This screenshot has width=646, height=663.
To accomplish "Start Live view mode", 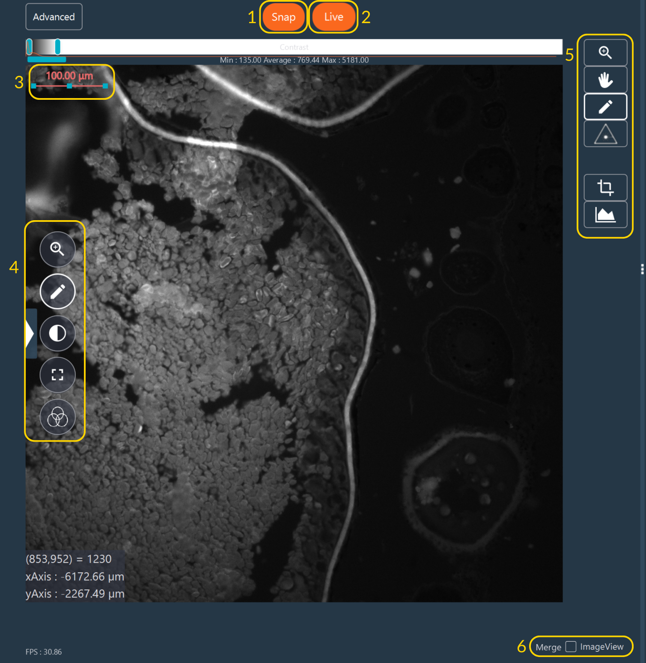I will [333, 17].
